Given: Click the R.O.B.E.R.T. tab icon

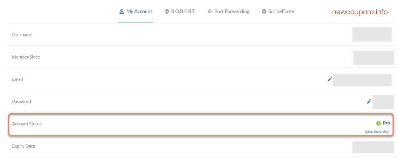Looking at the screenshot, I should [x=167, y=12].
